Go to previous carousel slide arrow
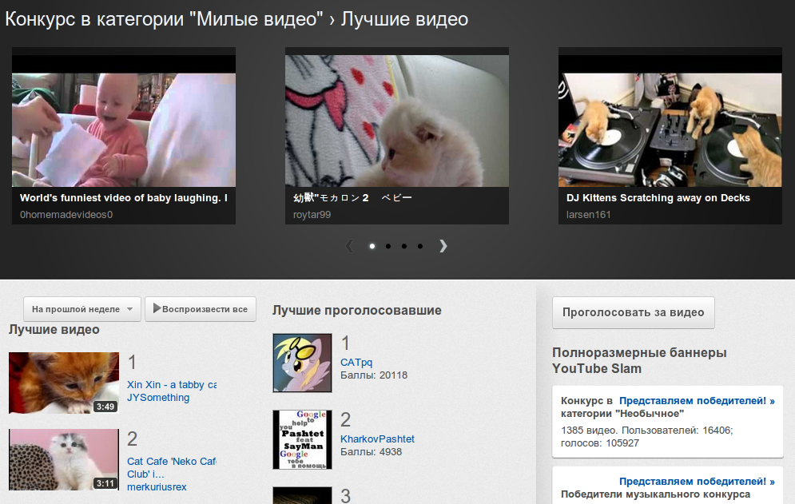Screen dimensions: 795x504 [349, 246]
